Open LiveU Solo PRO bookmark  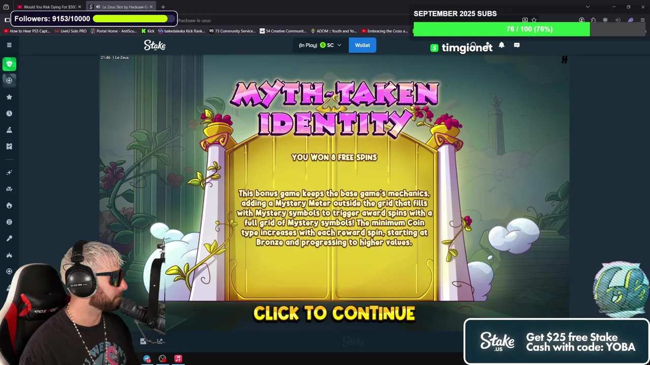[x=70, y=31]
